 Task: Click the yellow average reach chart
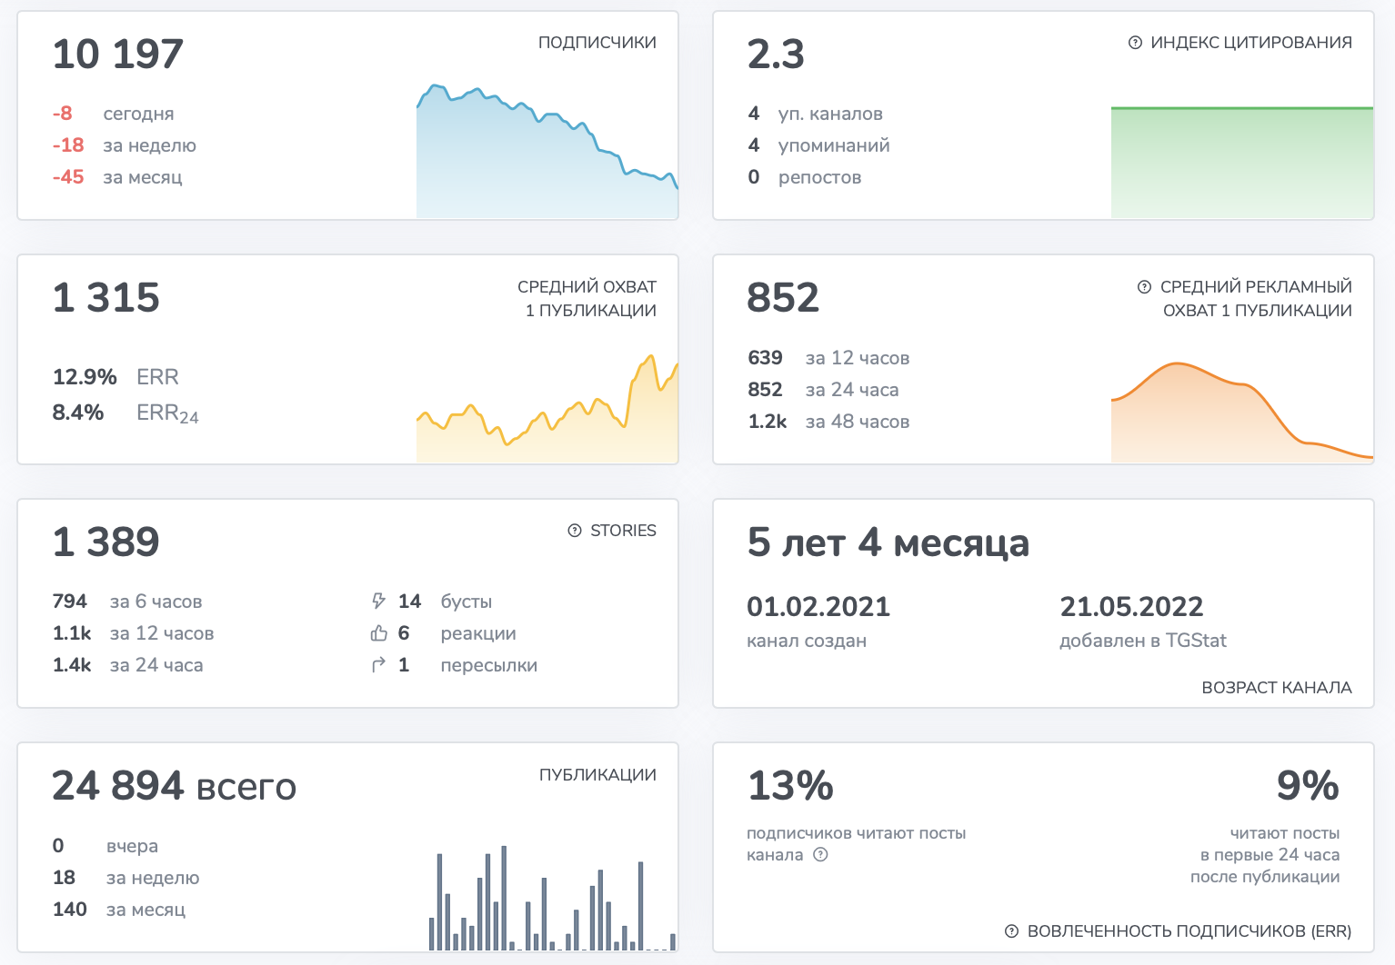click(x=547, y=409)
